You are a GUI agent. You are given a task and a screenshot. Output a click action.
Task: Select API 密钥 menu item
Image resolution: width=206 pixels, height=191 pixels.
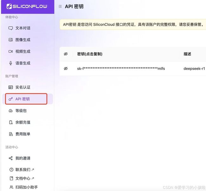[28, 99]
